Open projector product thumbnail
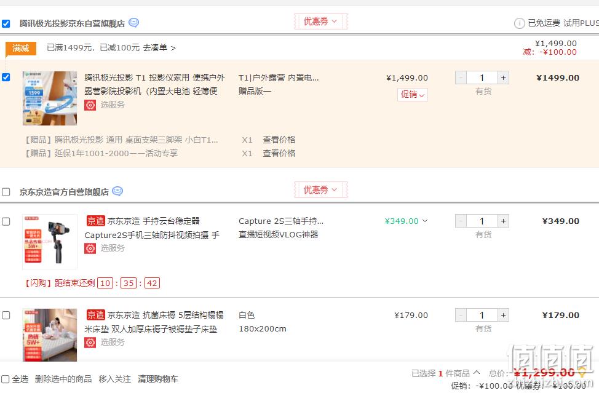Image resolution: width=599 pixels, height=393 pixels. 50,98
